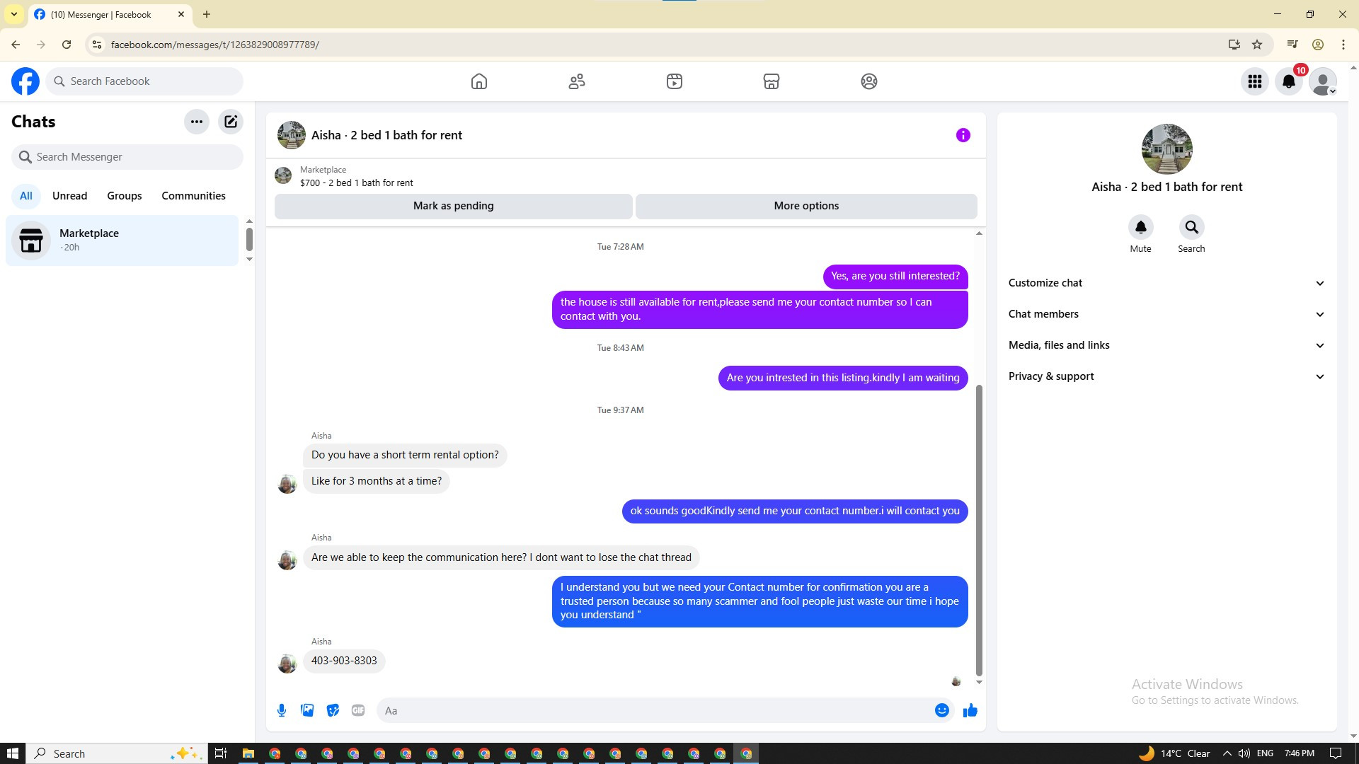Toggle the conversation information panel
This screenshot has height=764, width=1359.
click(963, 135)
